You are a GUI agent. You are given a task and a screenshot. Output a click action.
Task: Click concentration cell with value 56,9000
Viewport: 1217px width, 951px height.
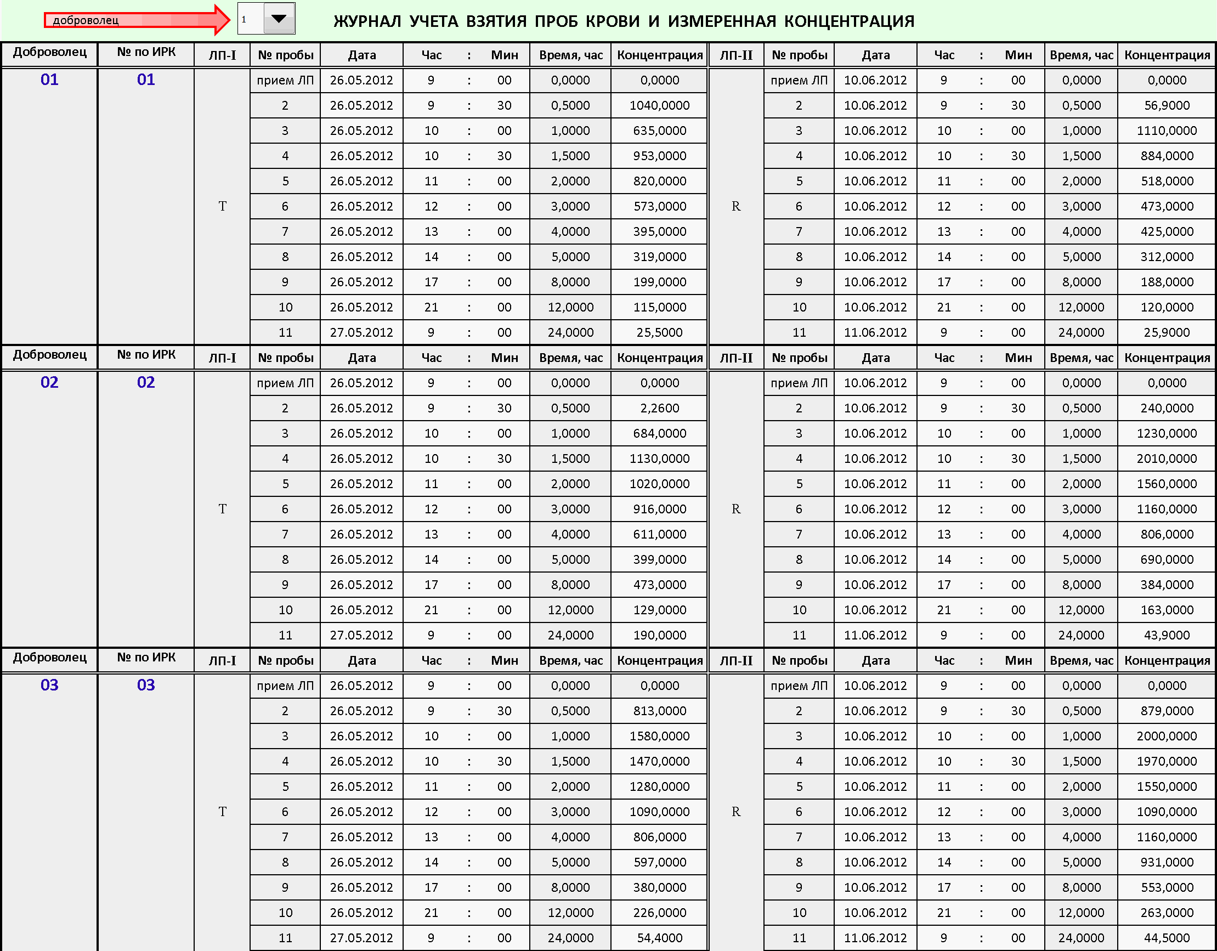[x=1167, y=105]
